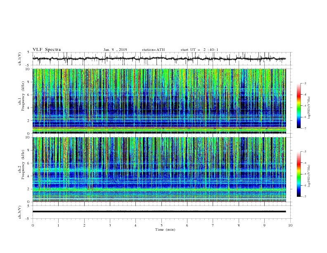Click the time axis tick label "7"

213,225
